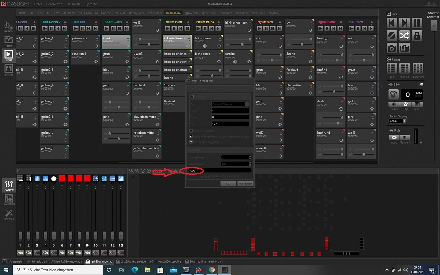Screen dimensions: 440x275
Task: Open the Bearbeiten menu
Action: point(54,4)
